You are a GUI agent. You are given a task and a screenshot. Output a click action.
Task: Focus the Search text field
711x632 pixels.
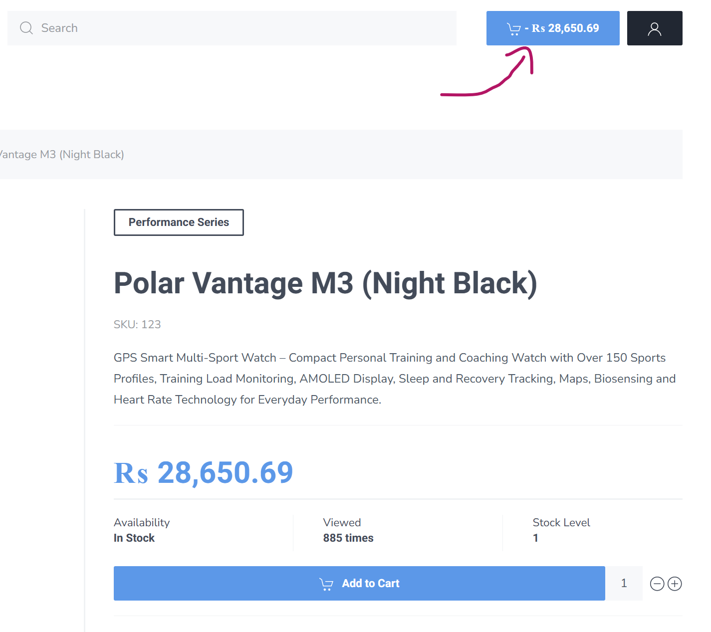(239, 28)
